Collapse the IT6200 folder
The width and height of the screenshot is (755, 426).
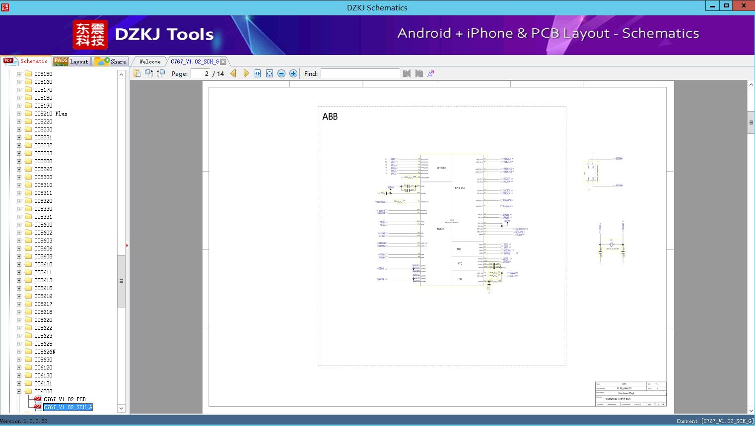[19, 391]
